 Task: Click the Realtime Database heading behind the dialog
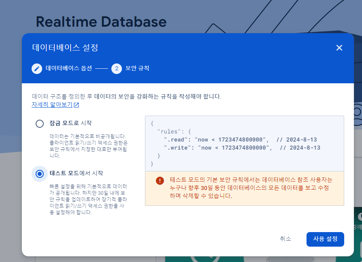coord(101,22)
